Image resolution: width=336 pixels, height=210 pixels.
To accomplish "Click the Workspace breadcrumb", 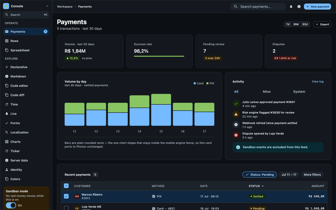I will coord(65,6).
